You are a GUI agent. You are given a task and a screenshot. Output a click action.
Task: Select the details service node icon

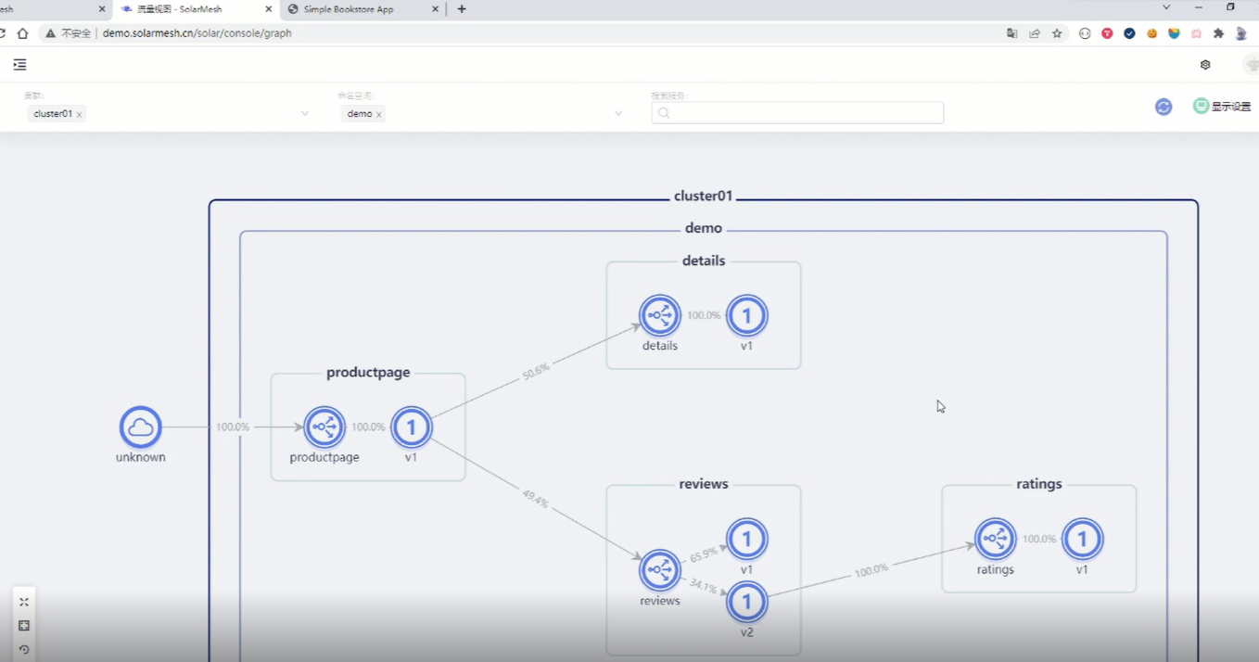pyautogui.click(x=660, y=316)
